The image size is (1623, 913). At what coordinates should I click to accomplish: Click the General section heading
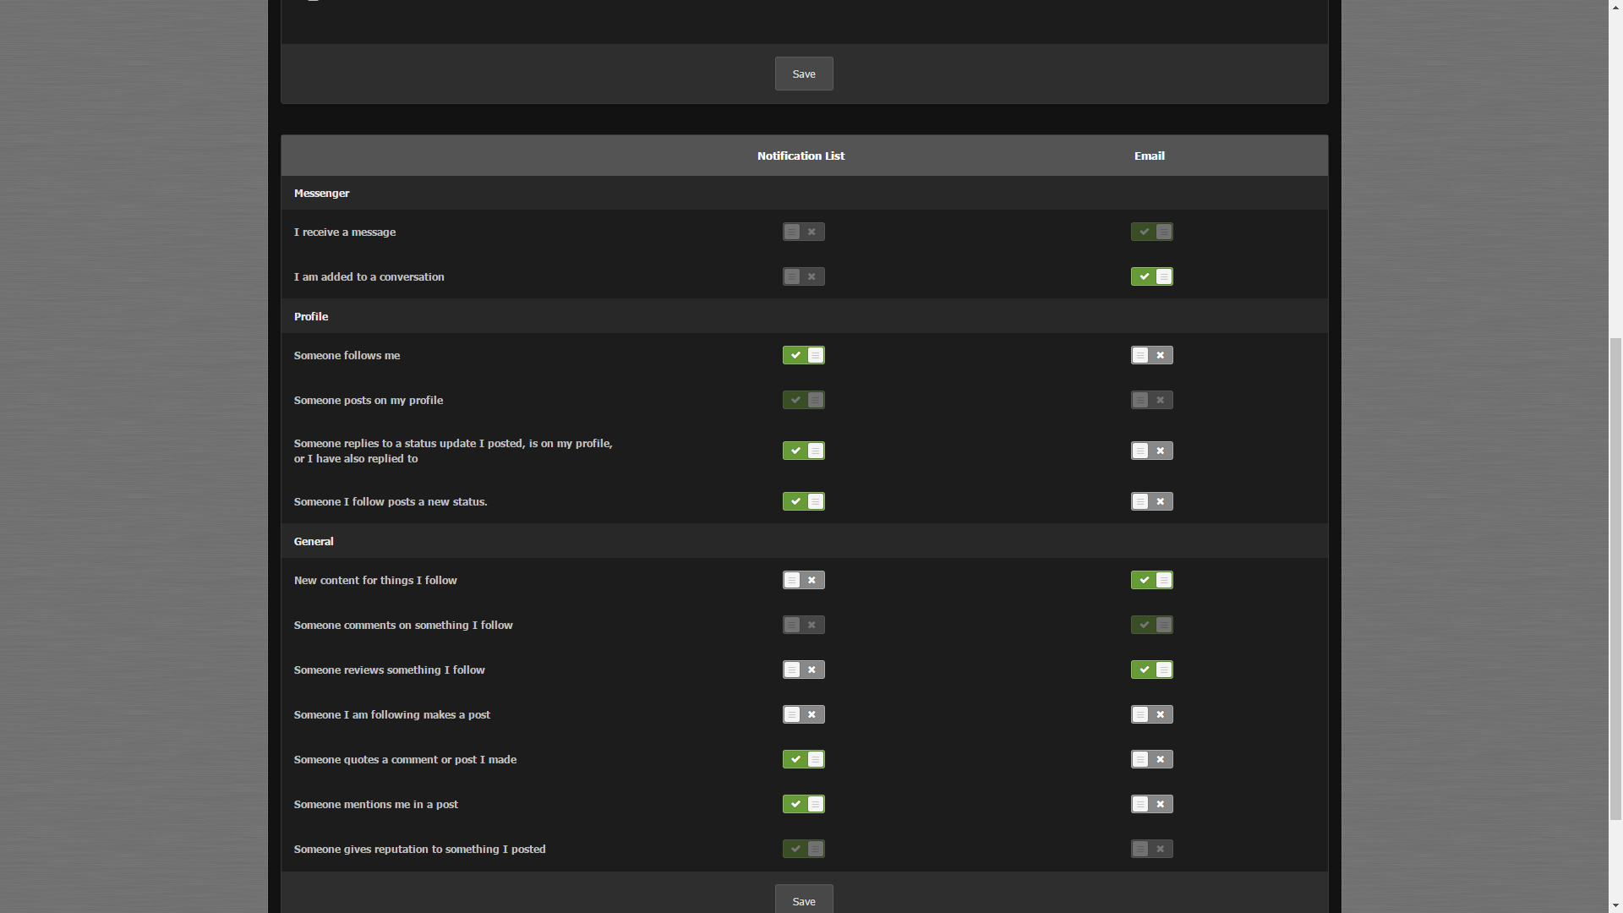[314, 541]
